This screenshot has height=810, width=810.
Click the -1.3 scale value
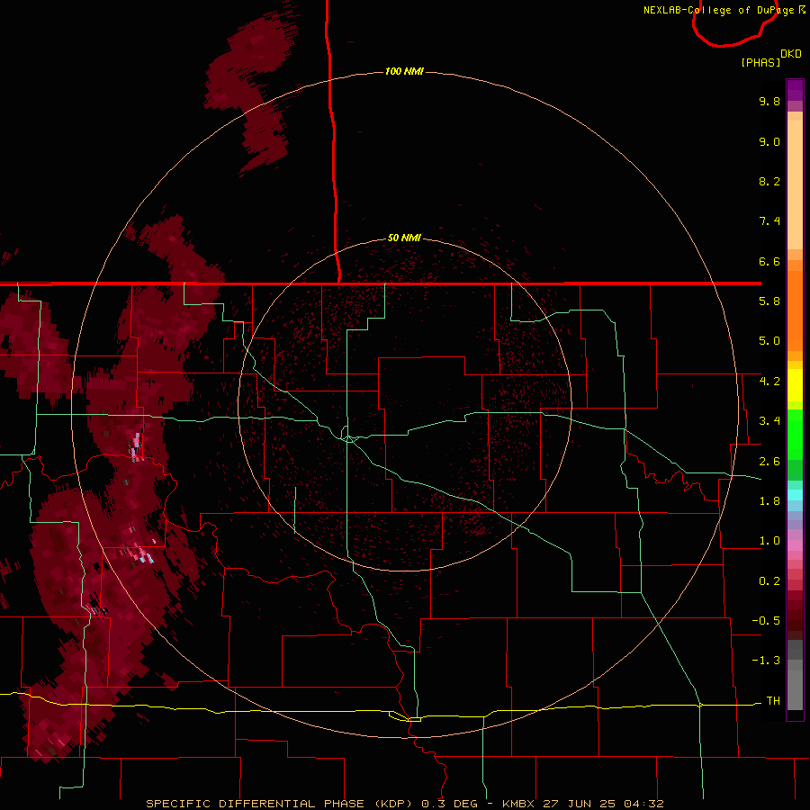(766, 661)
